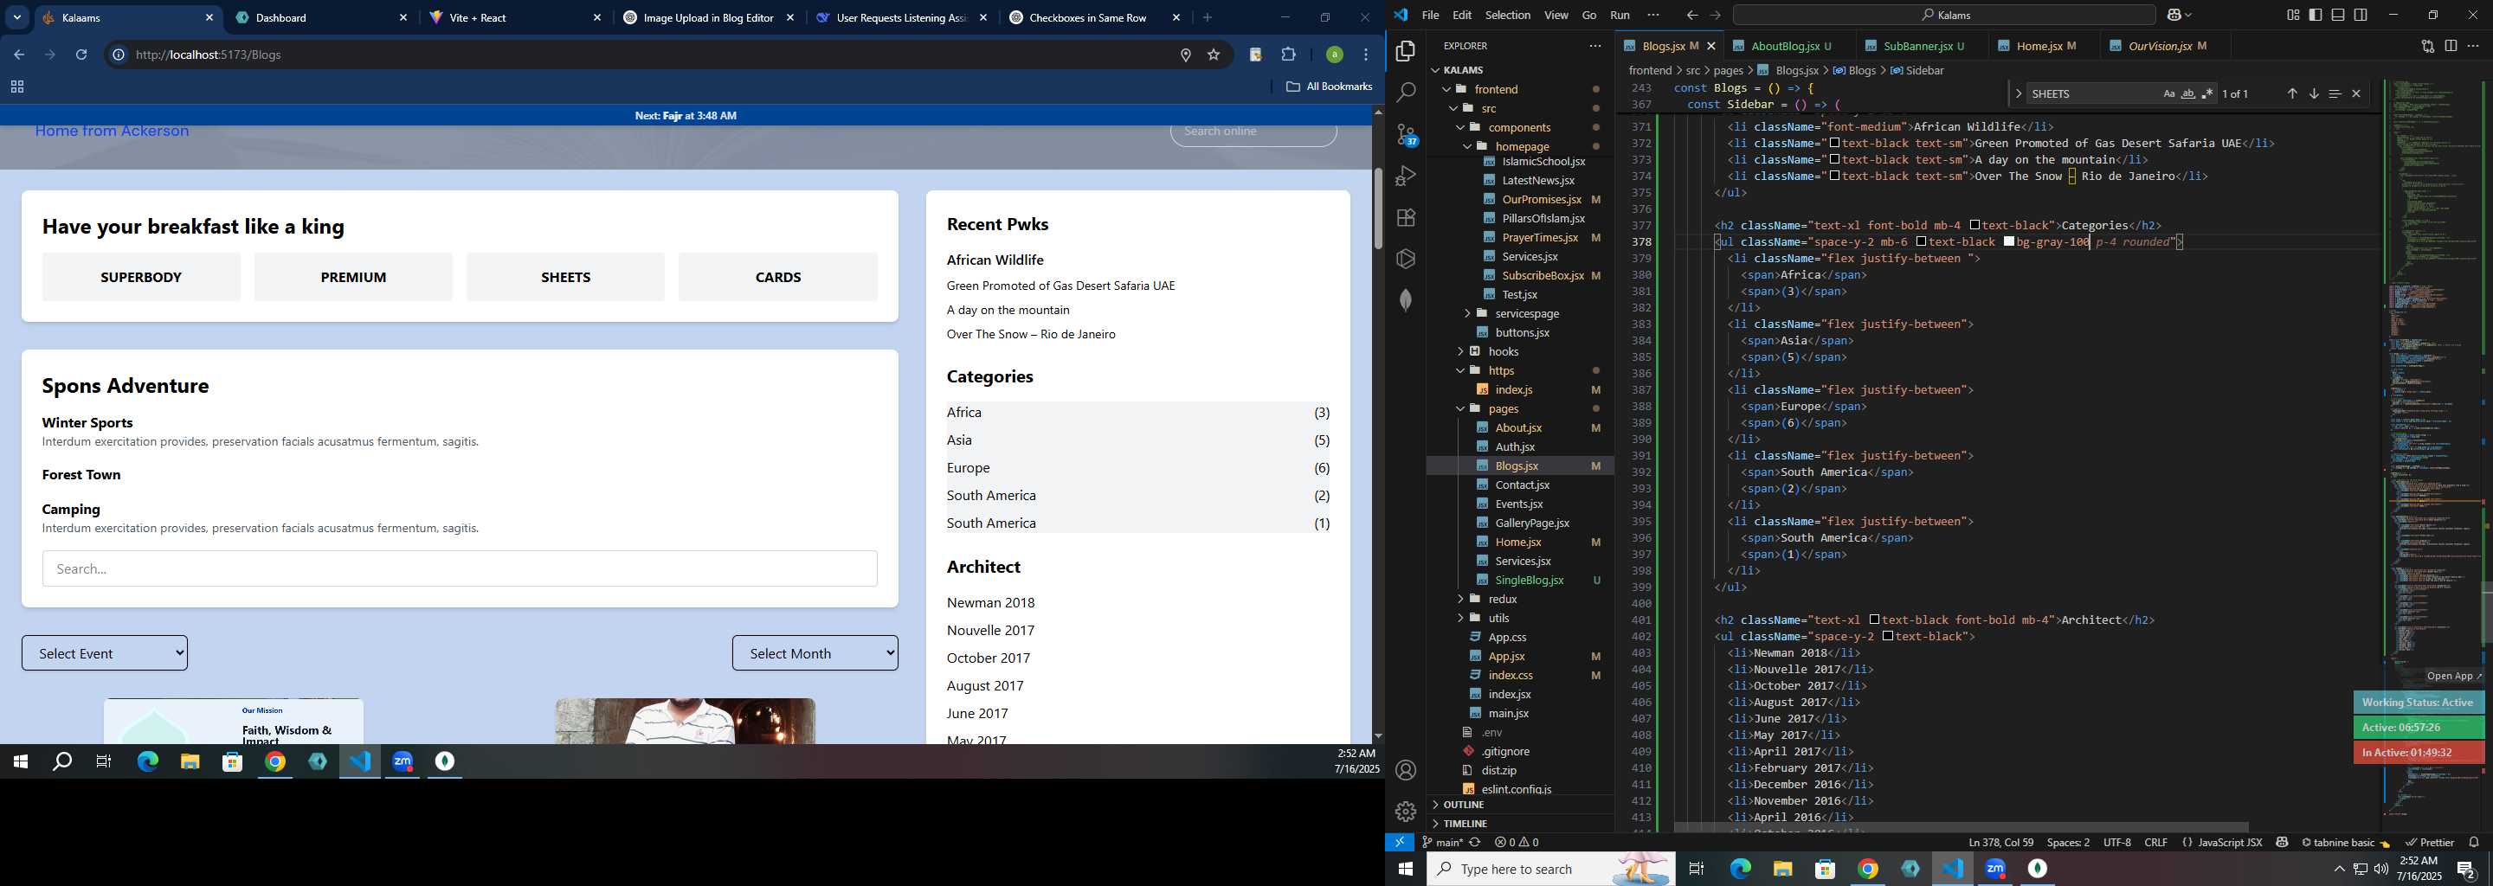Close the Blogs.jsx editor tab
Image resolution: width=2493 pixels, height=886 pixels.
click(x=1710, y=46)
